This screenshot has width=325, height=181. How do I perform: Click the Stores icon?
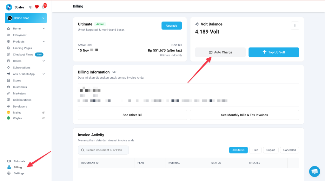(9, 80)
